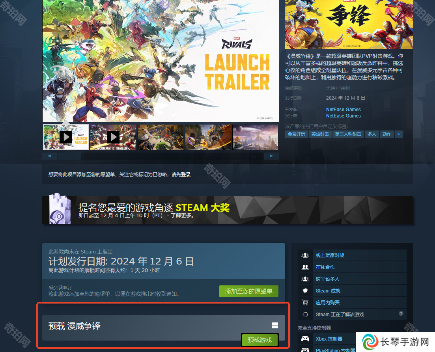Click the 预载游戏 button
This screenshot has height=352, width=435.
(260, 340)
